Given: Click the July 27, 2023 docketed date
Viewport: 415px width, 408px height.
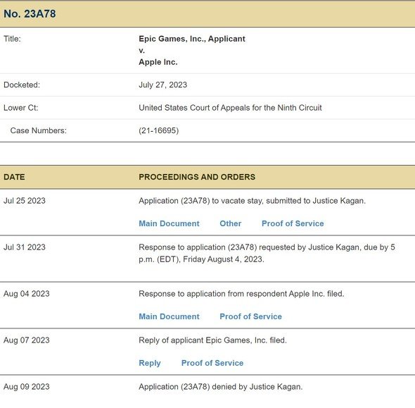Looking at the screenshot, I should tap(162, 85).
